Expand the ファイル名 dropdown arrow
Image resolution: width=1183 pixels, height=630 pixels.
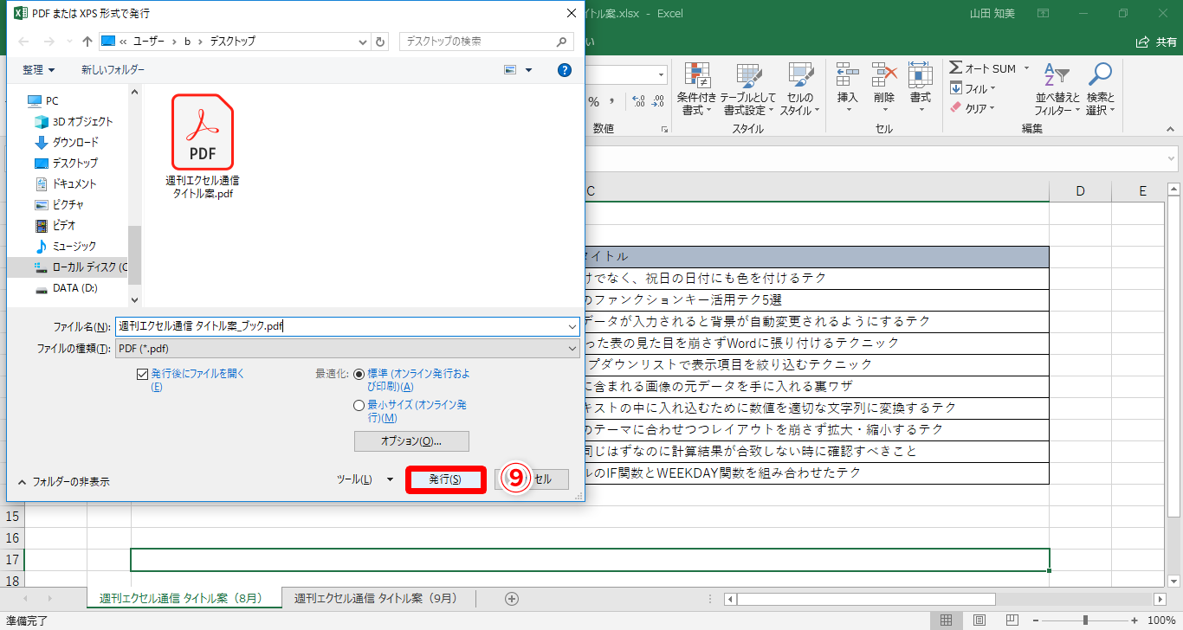tap(572, 326)
